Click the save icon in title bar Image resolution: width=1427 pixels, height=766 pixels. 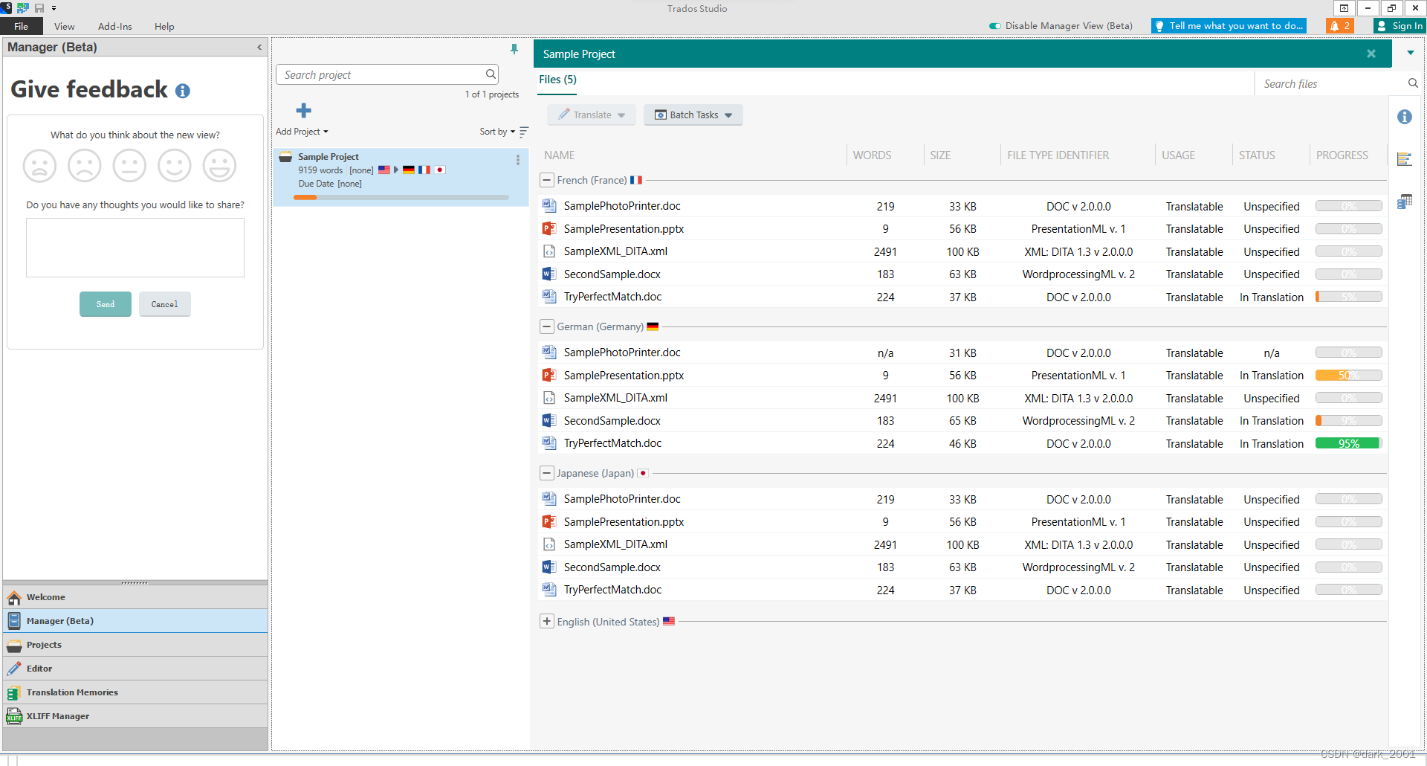pyautogui.click(x=39, y=8)
